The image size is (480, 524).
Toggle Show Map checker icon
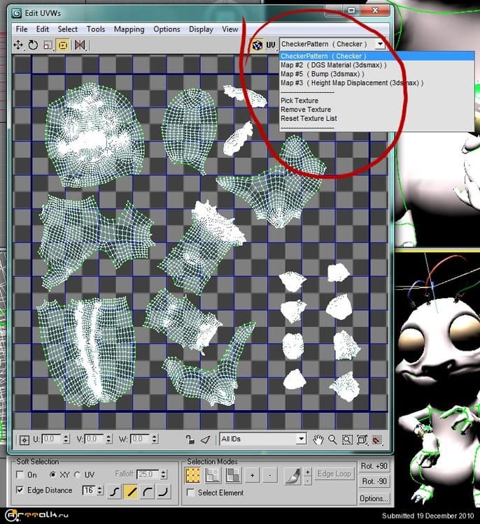(x=257, y=45)
